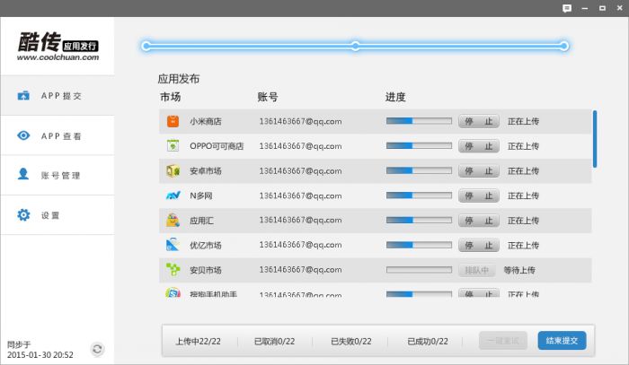Viewport: 629px width, 365px height.
Task: Open the APP 查看 sidebar section
Action: 58,135
